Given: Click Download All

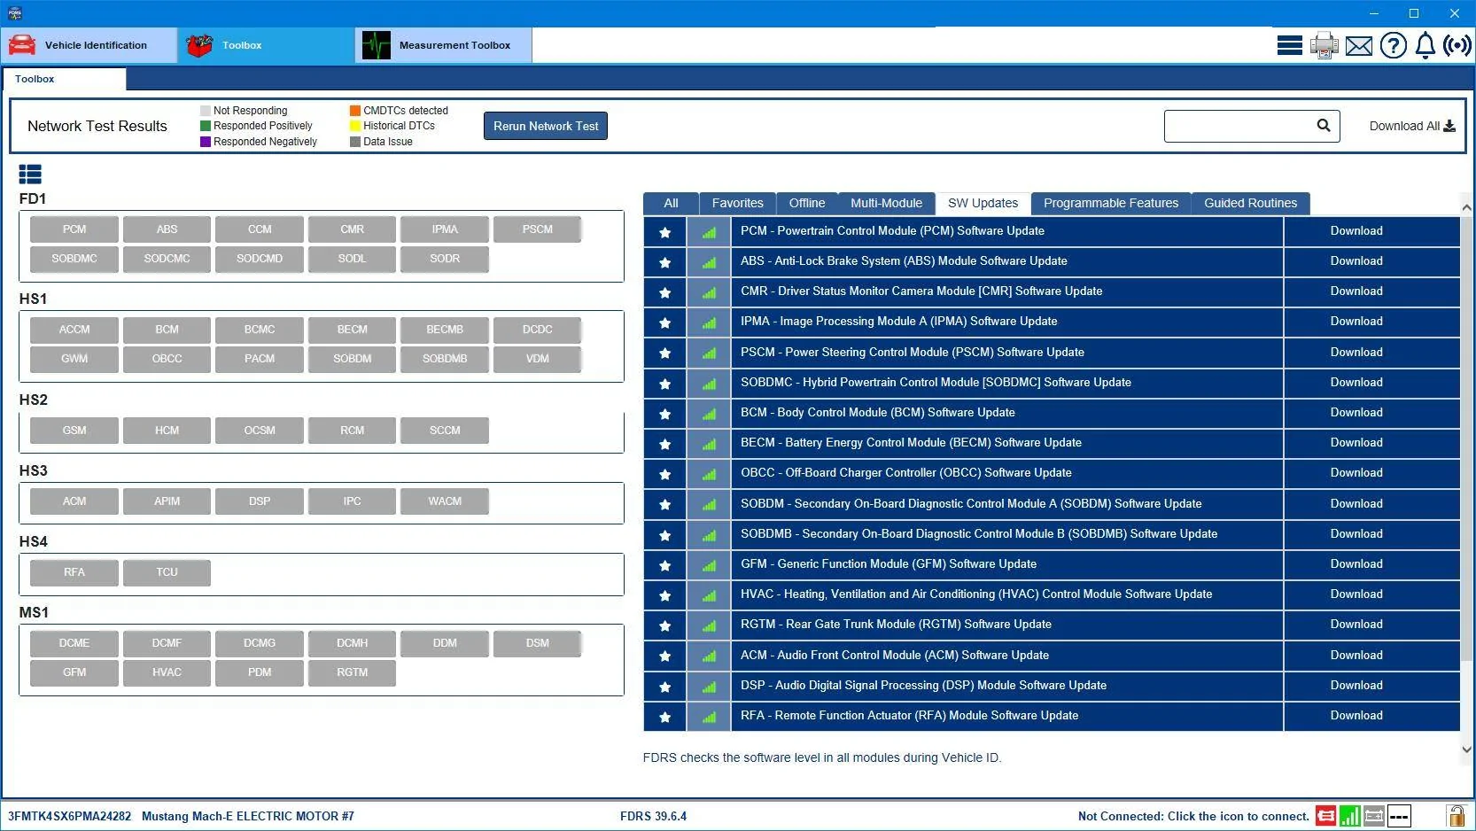Looking at the screenshot, I should pyautogui.click(x=1412, y=126).
